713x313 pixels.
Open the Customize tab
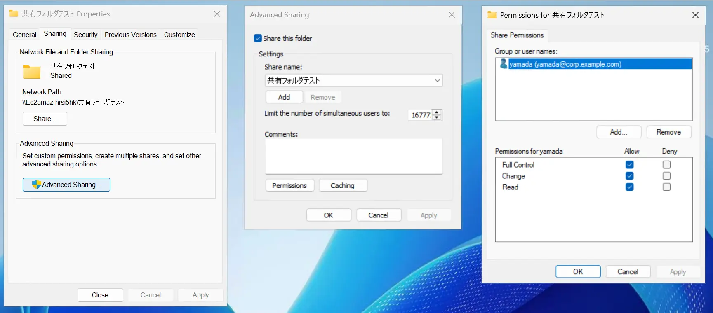[x=179, y=35]
